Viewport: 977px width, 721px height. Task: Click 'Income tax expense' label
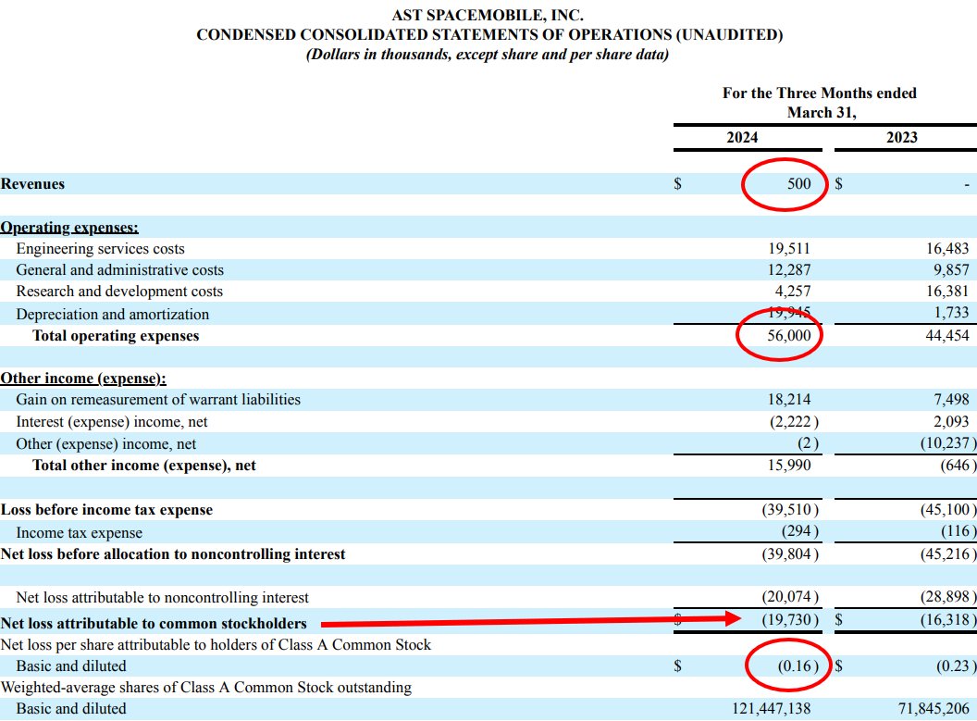point(80,533)
